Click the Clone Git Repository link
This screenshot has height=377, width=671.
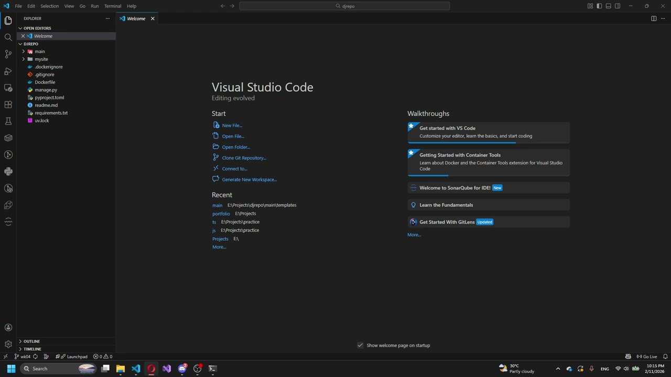[x=244, y=158]
